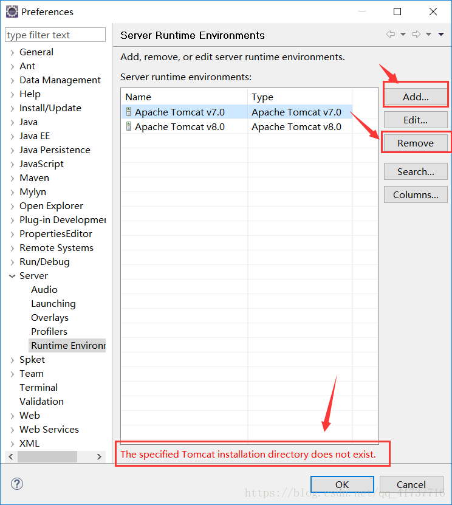Focus the type filter text field
452x505 pixels.
pos(55,35)
